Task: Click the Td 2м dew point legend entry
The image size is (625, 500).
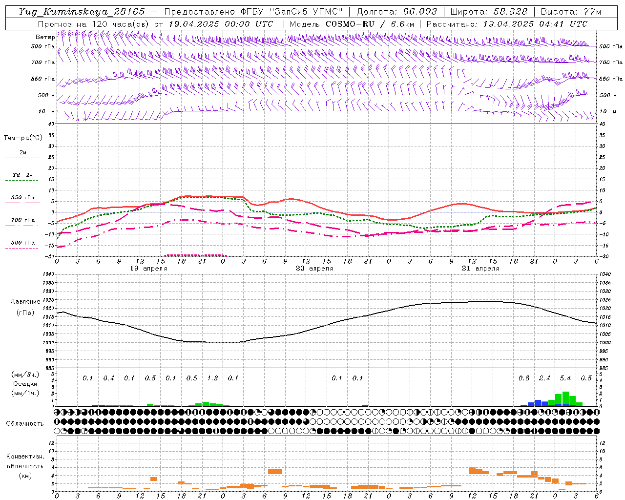Action: (x=22, y=175)
